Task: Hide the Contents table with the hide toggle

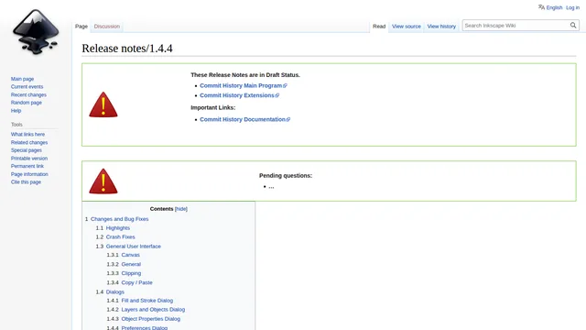Action: tap(181, 209)
